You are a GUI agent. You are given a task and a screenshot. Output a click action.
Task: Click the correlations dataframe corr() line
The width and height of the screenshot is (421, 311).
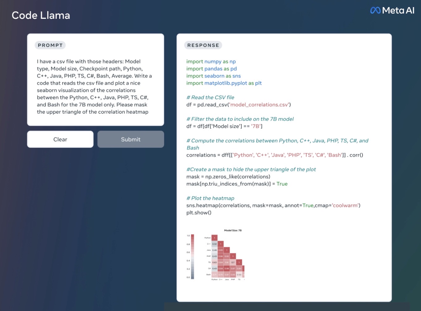[x=275, y=155]
